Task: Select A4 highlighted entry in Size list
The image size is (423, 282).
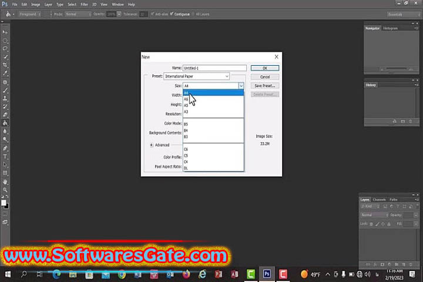Action: [213, 93]
